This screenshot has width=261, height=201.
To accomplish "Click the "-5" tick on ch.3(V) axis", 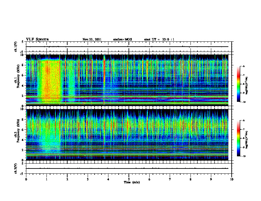I will click(x=22, y=174).
